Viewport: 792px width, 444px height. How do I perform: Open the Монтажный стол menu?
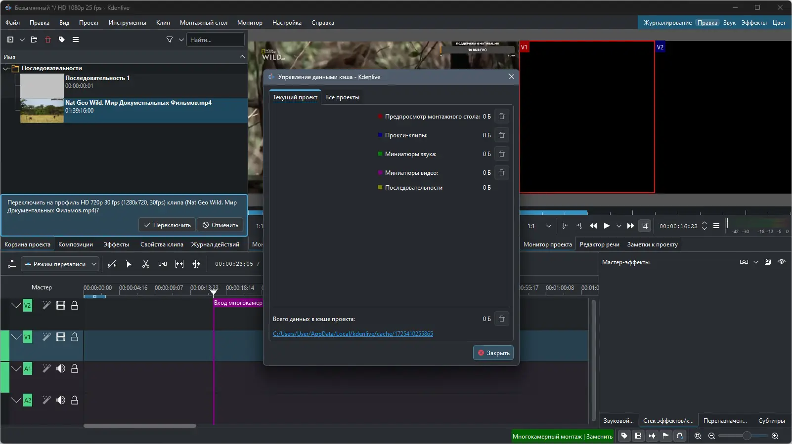(x=203, y=23)
